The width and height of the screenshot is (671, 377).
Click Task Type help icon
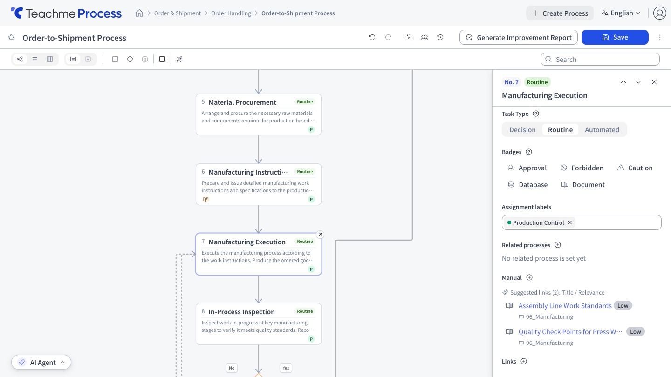coord(536,114)
